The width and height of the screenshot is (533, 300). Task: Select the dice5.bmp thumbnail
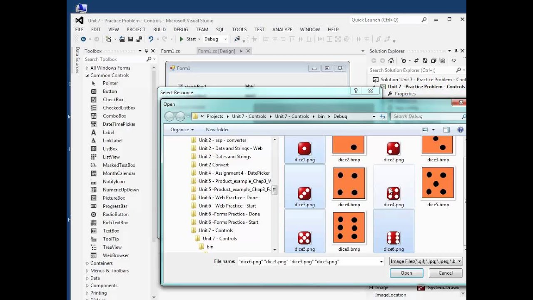(438, 187)
